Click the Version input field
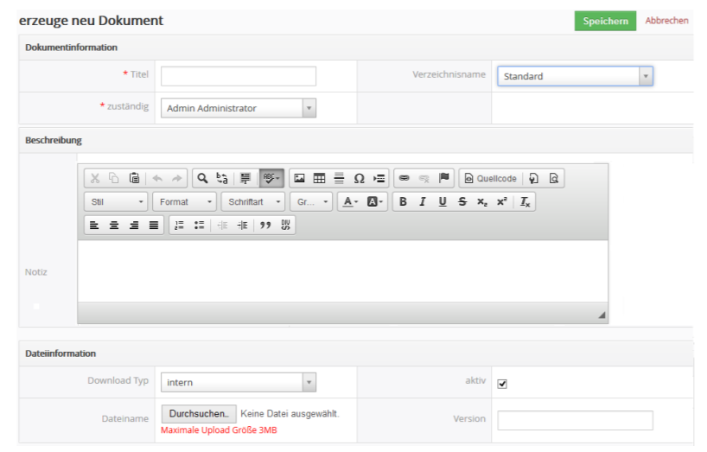 pos(576,420)
